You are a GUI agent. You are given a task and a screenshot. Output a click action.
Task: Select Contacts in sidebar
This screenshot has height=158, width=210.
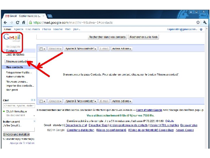point(11,51)
